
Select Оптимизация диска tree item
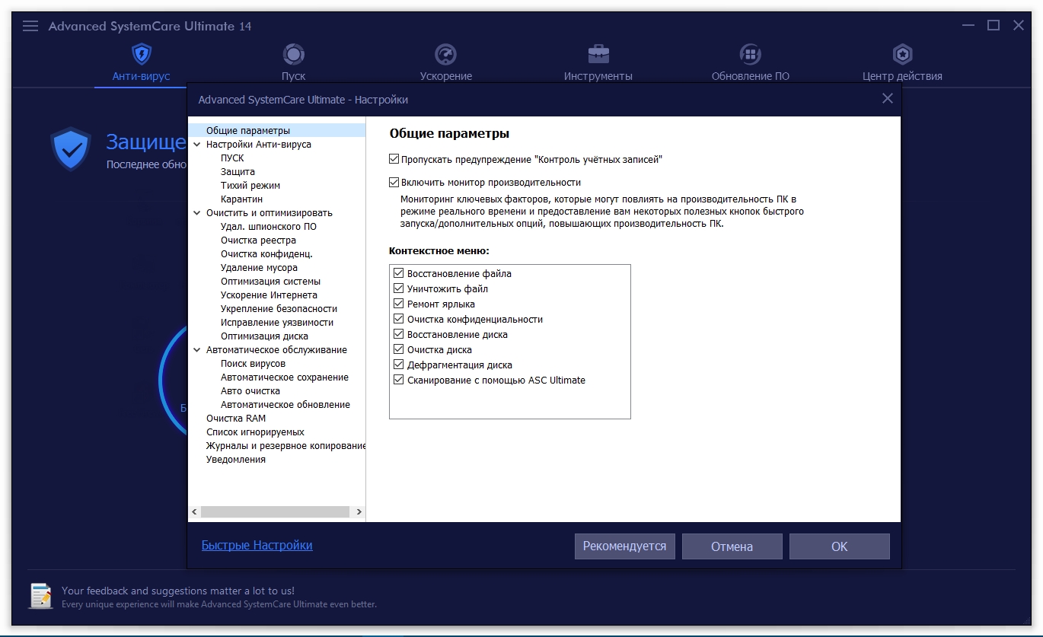click(264, 336)
